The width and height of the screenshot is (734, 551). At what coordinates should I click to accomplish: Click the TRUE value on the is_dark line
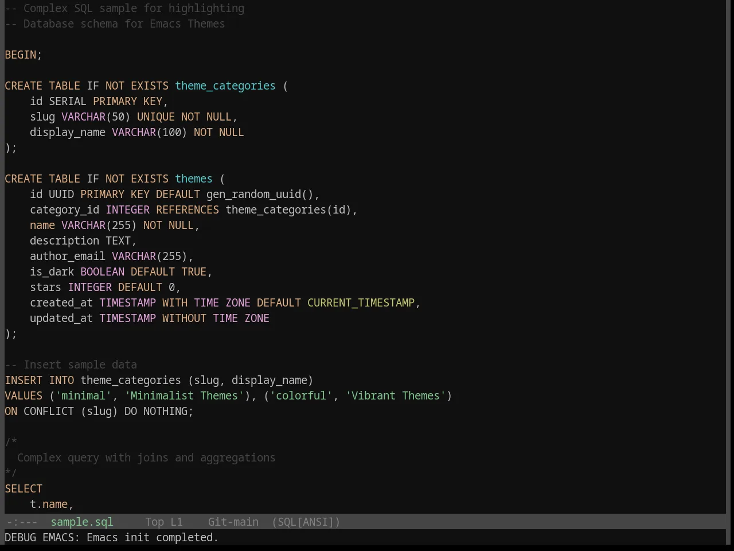pyautogui.click(x=194, y=271)
